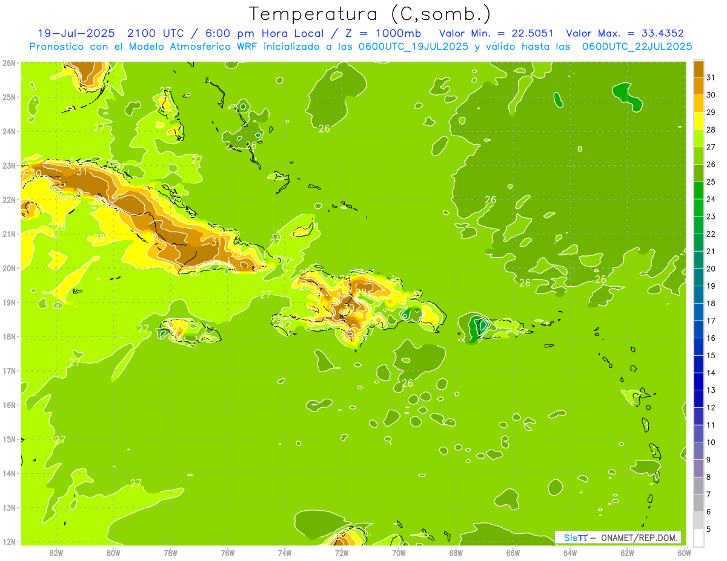Click the 12 label on the color scale
727x561 pixels.
pos(711,408)
